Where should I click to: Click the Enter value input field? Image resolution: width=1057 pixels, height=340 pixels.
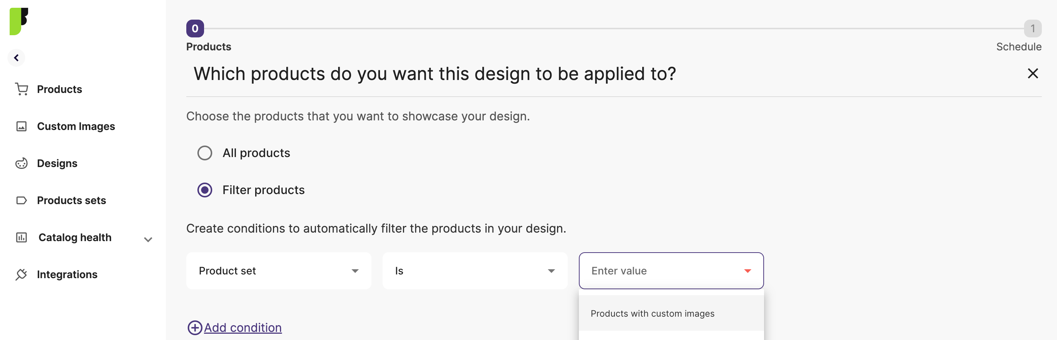click(671, 271)
